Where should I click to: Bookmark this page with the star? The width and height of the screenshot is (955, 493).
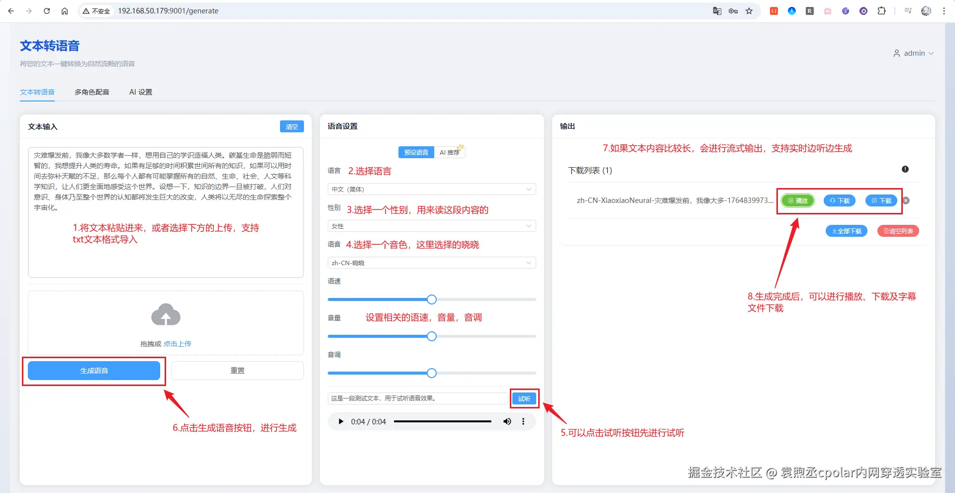(749, 11)
